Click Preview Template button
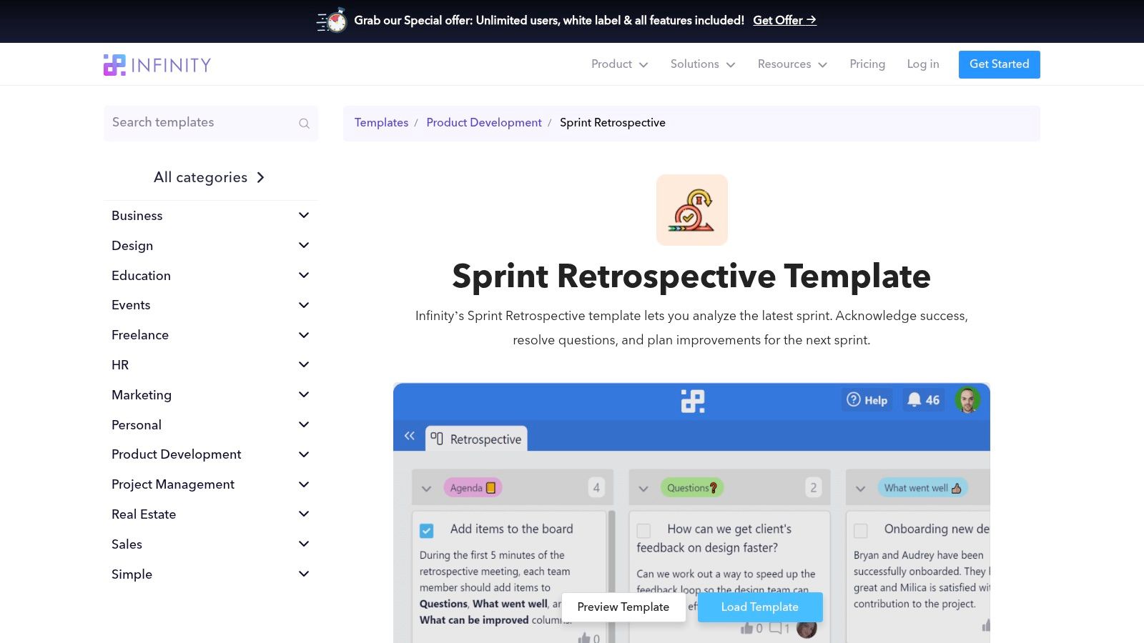Viewport: 1144px width, 643px height. point(623,607)
